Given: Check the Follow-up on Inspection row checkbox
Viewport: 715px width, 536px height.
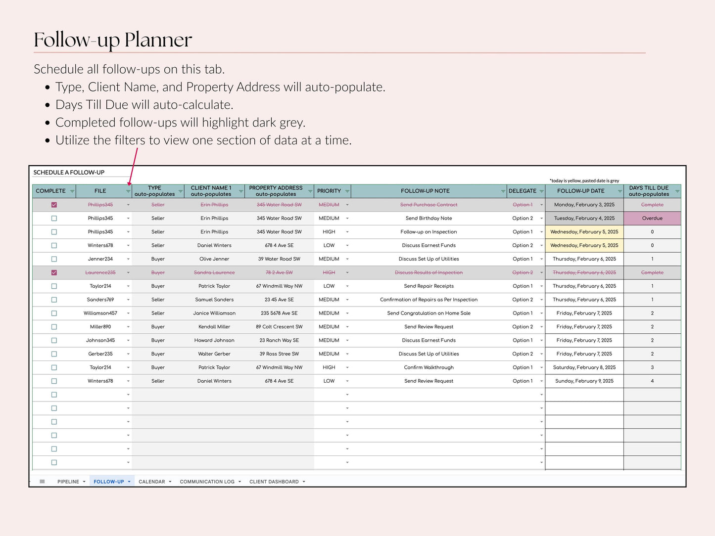Looking at the screenshot, I should [54, 232].
